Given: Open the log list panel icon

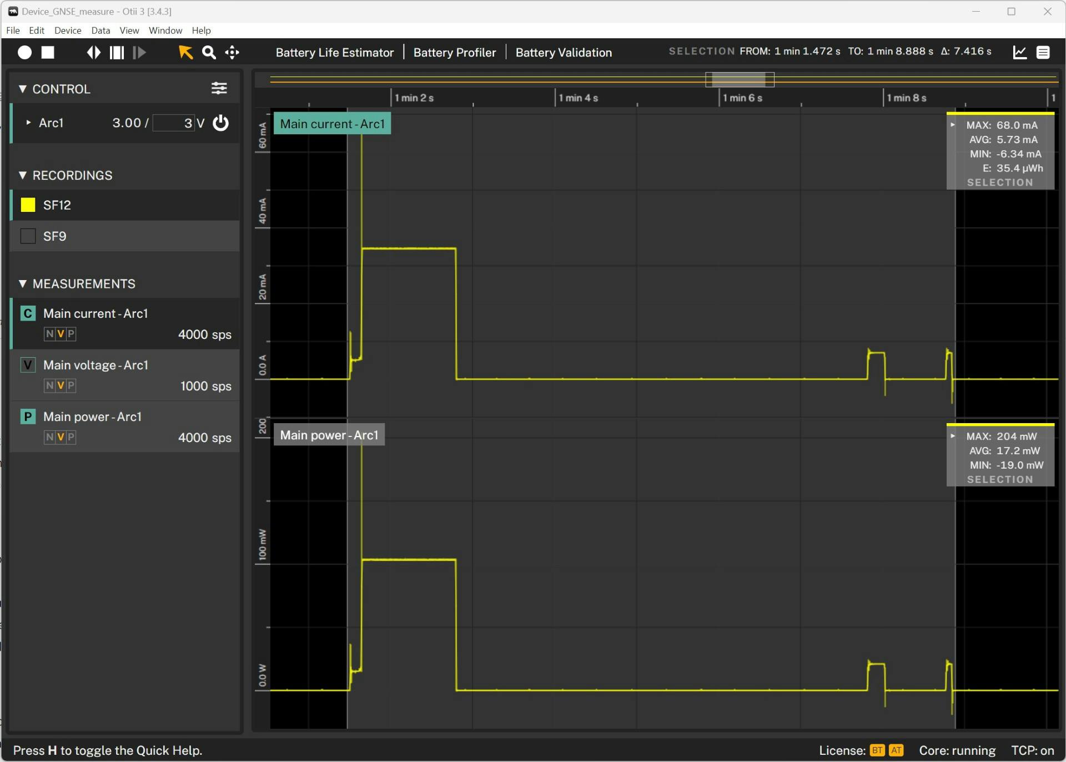Looking at the screenshot, I should pyautogui.click(x=1043, y=52).
